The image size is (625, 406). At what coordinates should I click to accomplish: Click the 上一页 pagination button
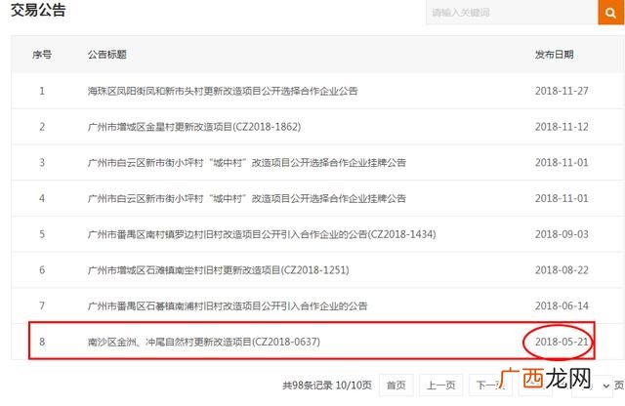coord(440,386)
